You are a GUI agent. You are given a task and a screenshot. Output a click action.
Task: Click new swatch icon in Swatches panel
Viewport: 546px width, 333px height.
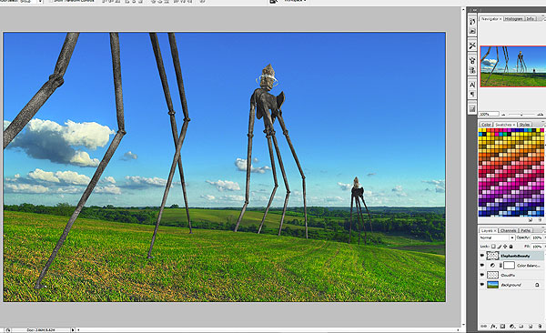(x=531, y=220)
